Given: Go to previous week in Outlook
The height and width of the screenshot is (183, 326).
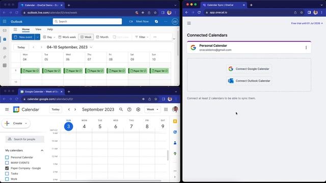Looking at the screenshot, I should 34,47.
